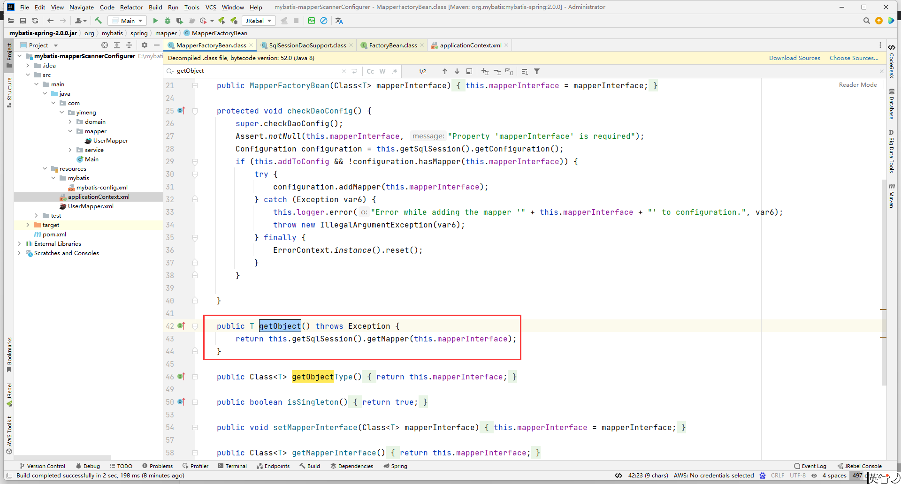Switch to FactoryBean.class tab

pos(393,45)
